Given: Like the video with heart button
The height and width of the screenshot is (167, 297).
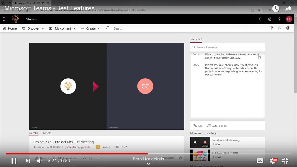Looking at the screenshot, I should tap(87, 158).
